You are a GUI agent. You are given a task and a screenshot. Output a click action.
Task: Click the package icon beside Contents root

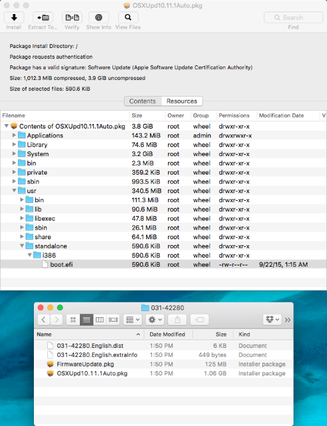14,126
